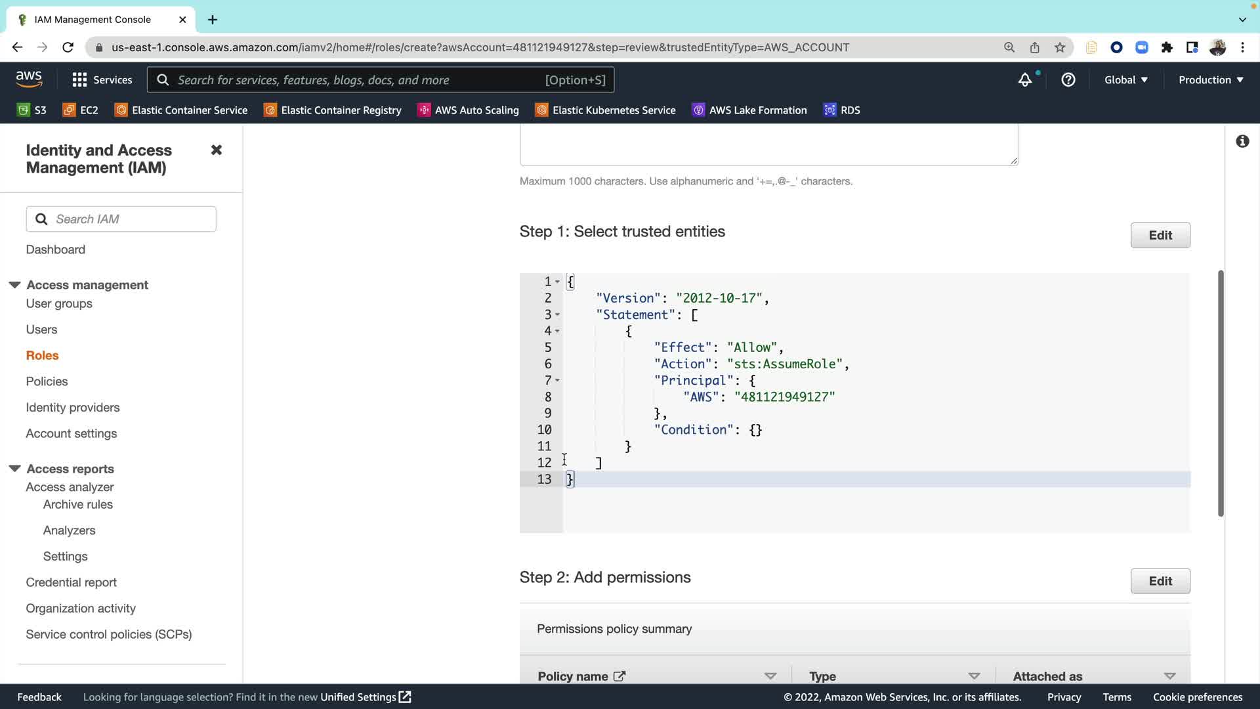
Task: Collapse the Access management section
Action: click(14, 285)
